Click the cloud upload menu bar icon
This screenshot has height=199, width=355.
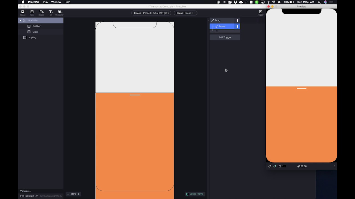point(241,2)
